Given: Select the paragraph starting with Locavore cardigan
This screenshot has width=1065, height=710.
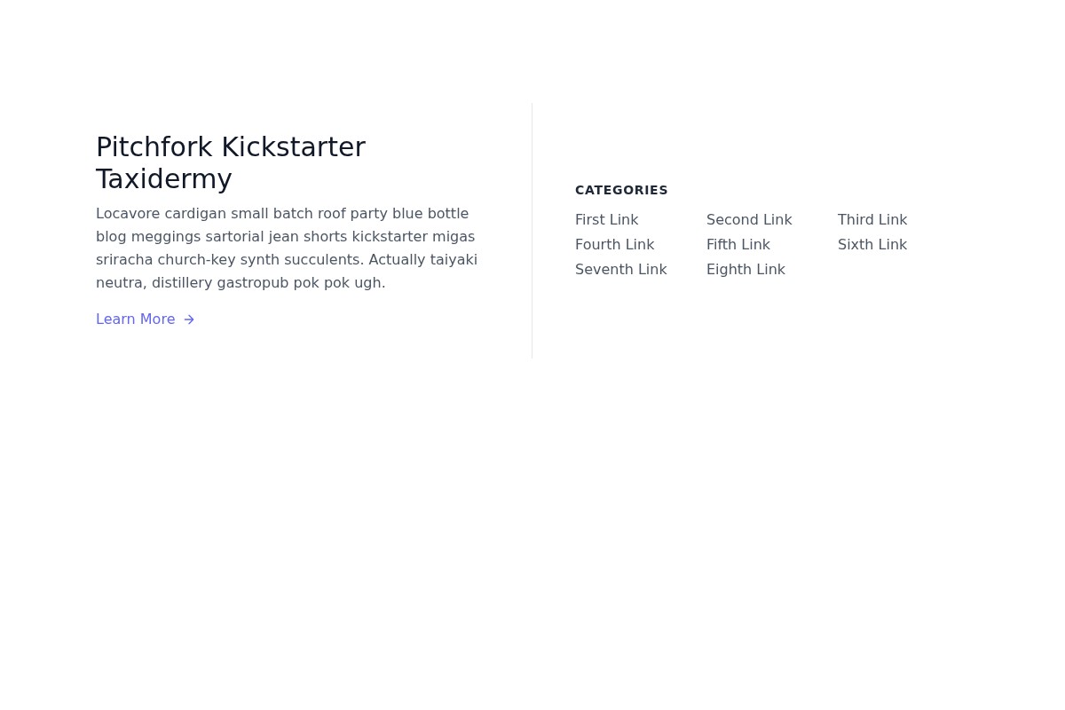Looking at the screenshot, I should (286, 248).
